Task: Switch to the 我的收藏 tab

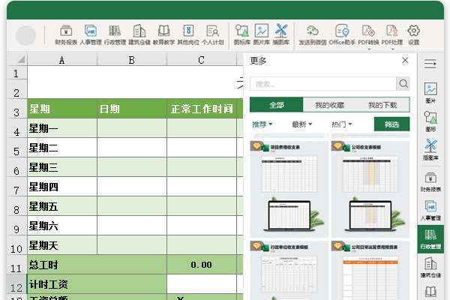Action: [330, 105]
